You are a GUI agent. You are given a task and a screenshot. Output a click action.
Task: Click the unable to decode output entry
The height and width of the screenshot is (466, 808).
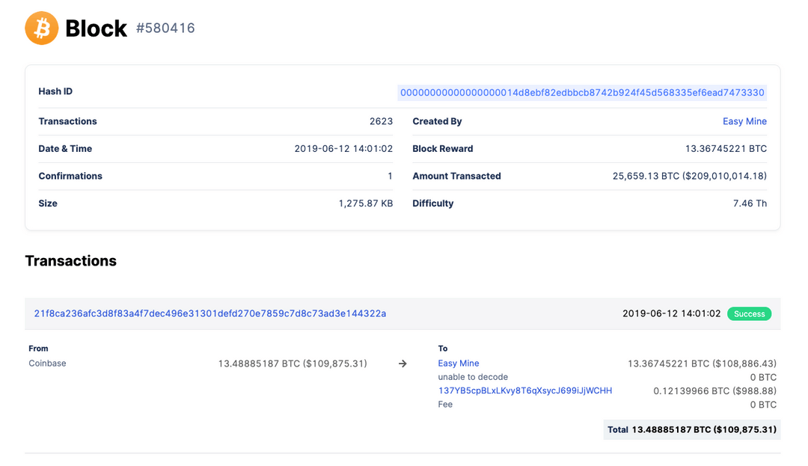coord(471,377)
